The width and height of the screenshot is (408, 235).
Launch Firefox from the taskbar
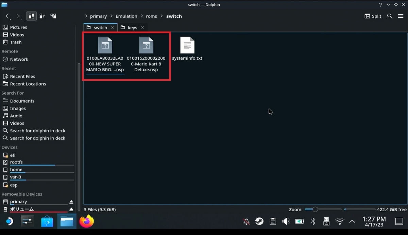pyautogui.click(x=87, y=221)
